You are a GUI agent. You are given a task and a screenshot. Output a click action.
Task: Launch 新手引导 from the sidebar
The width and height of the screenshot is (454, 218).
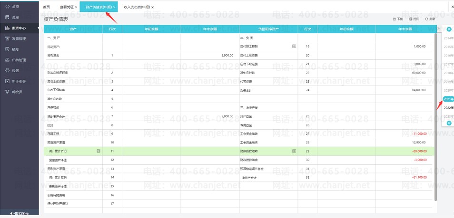18,81
